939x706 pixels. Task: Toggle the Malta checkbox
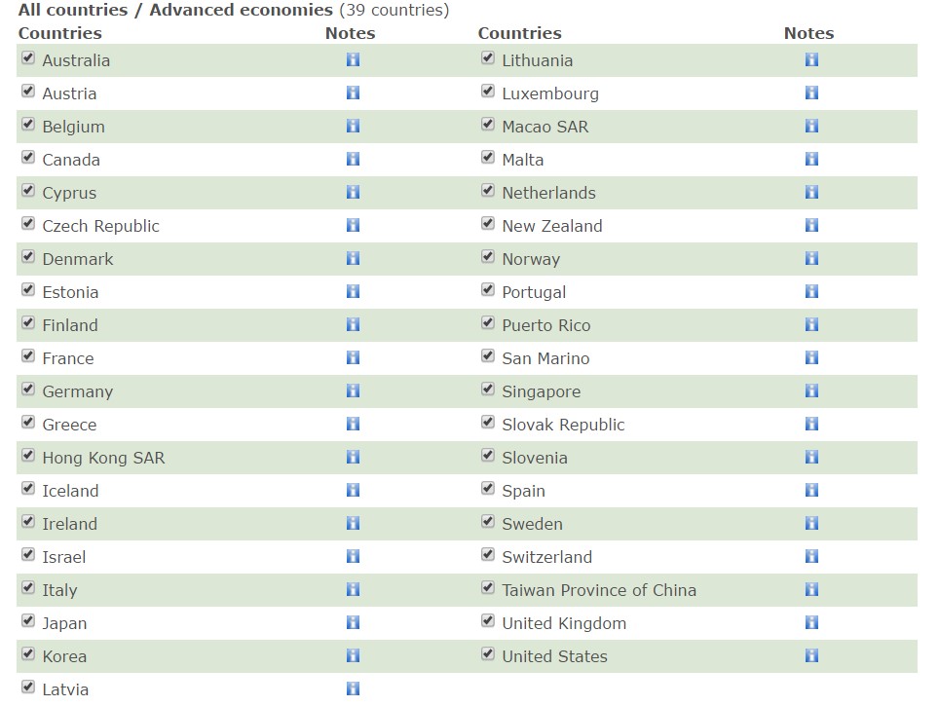point(488,158)
